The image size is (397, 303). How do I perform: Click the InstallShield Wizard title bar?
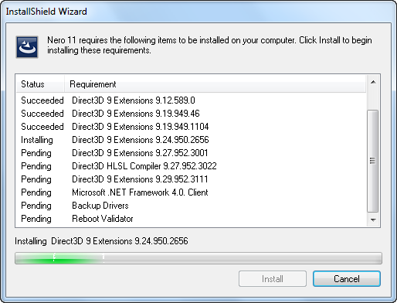click(x=198, y=12)
